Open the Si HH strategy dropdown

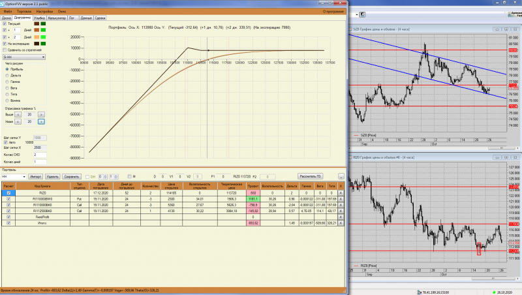pos(24,57)
